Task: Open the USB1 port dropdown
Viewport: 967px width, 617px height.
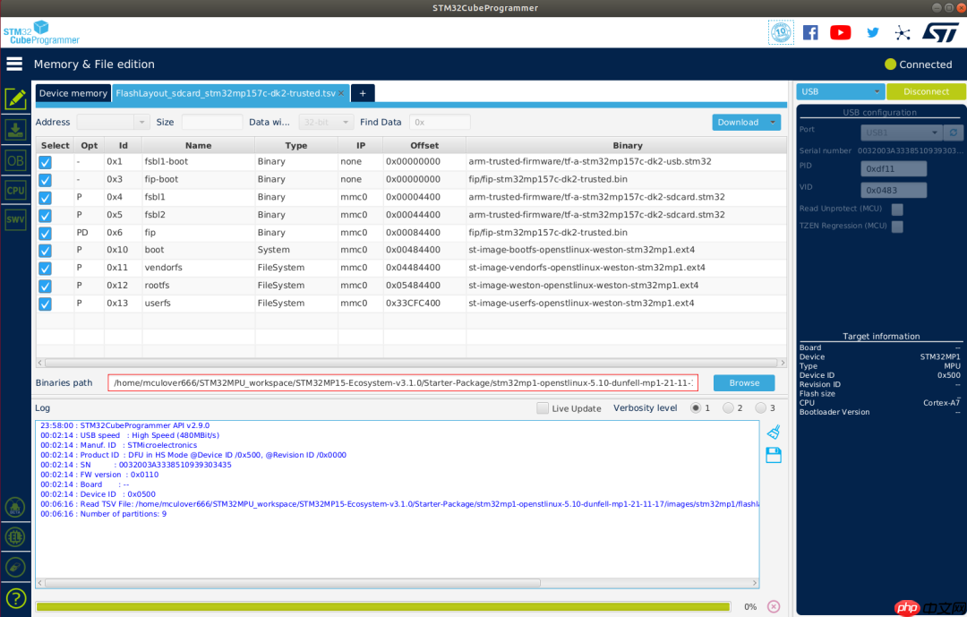Action: (x=901, y=133)
